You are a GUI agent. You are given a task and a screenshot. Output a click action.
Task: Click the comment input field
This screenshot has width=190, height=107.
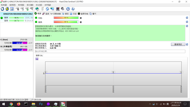click(110, 51)
